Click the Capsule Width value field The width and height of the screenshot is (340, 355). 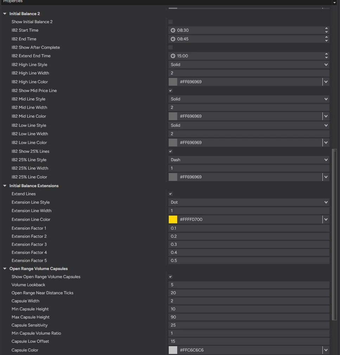tap(249, 301)
